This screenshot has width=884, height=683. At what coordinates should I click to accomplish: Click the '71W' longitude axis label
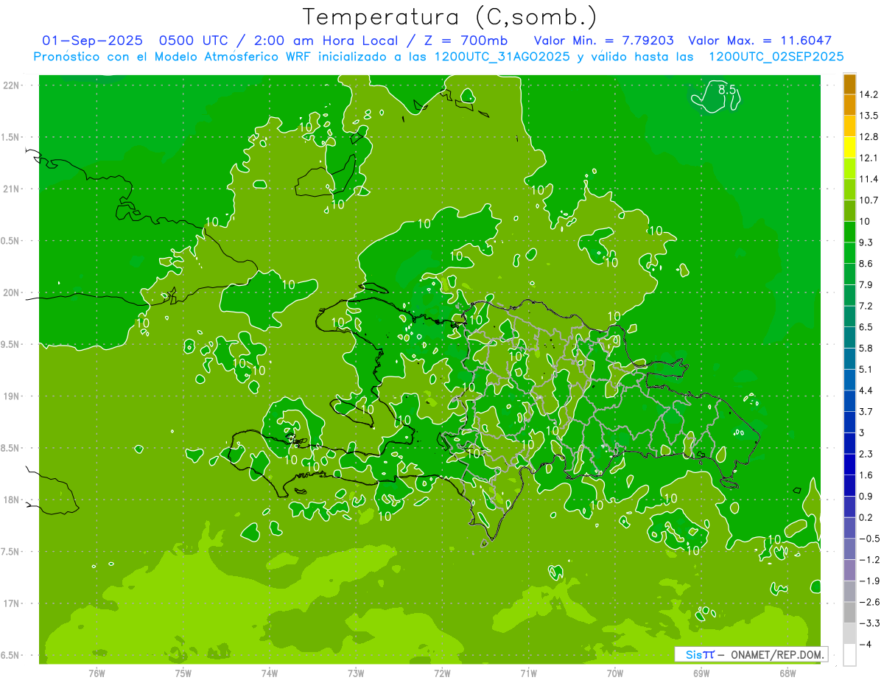(528, 673)
